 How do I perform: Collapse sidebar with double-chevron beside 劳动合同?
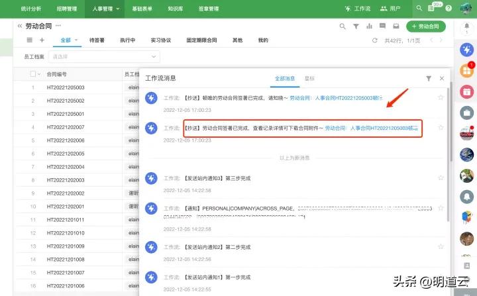(x=20, y=26)
